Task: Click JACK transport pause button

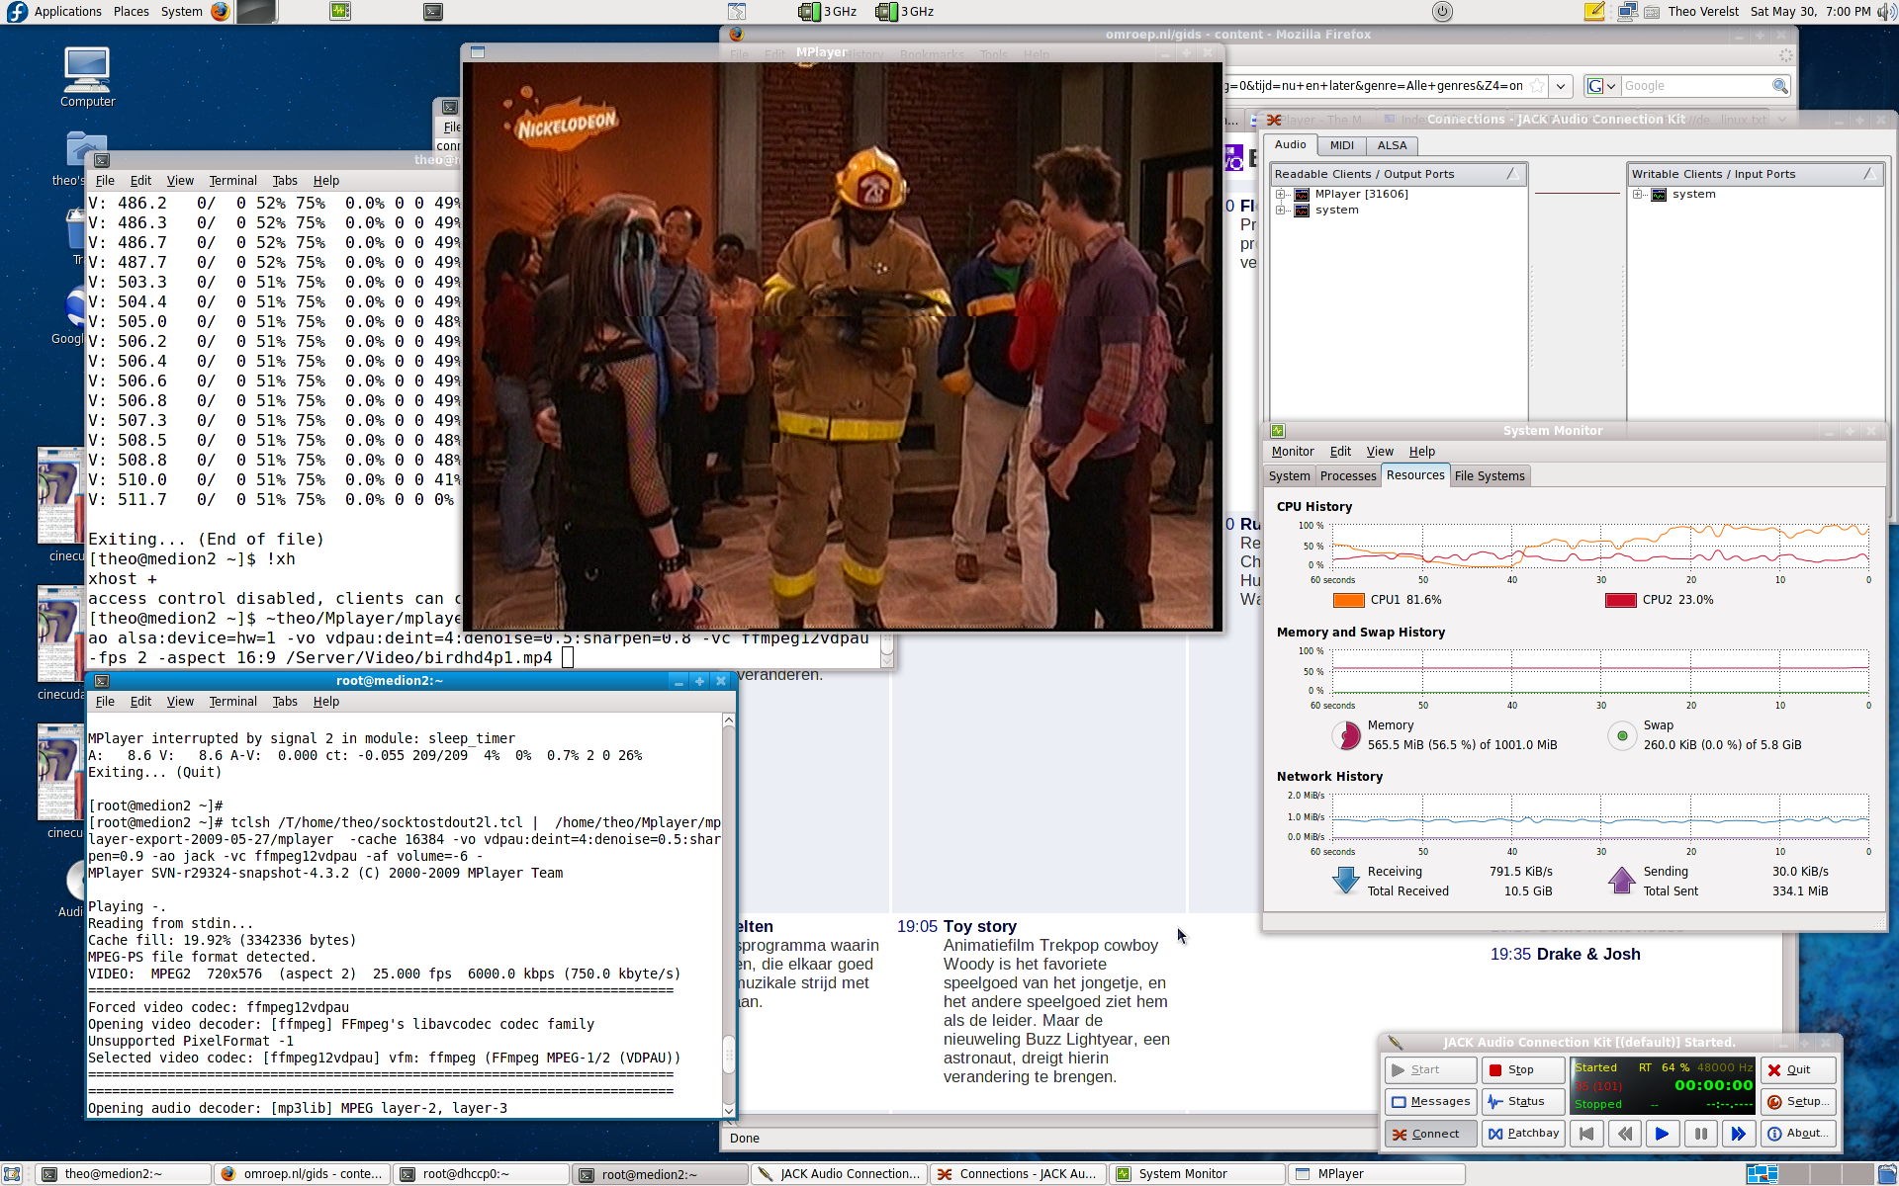Action: 1700,1134
